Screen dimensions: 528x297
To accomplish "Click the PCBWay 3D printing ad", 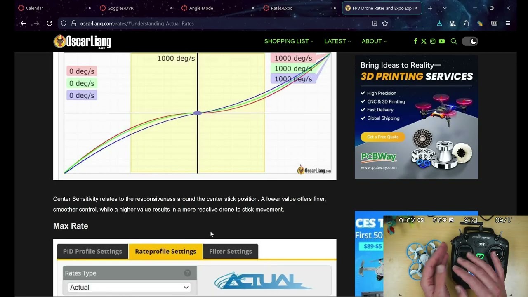I will [x=416, y=117].
